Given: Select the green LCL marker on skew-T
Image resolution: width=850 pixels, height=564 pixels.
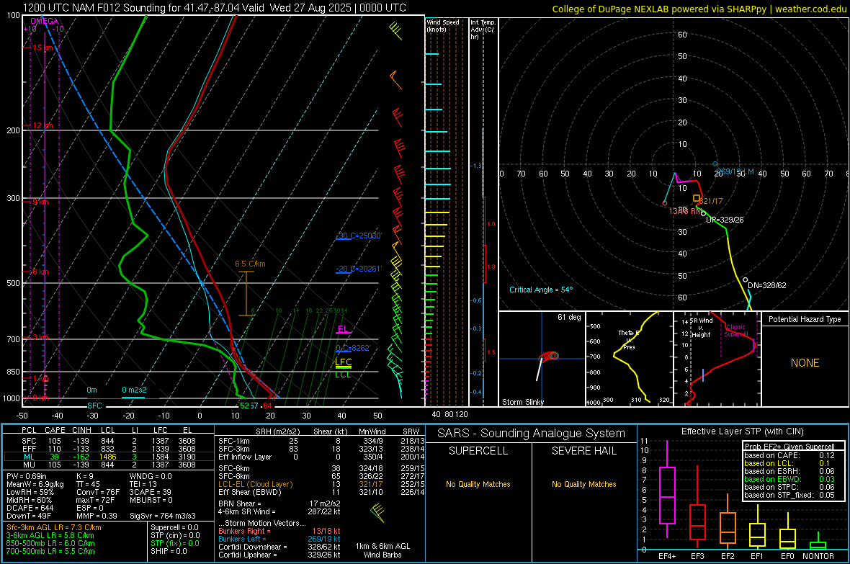Looking at the screenshot, I should point(343,374).
